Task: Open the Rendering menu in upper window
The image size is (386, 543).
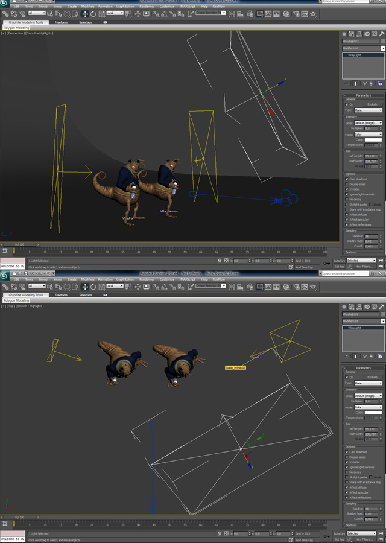Action: click(x=147, y=6)
